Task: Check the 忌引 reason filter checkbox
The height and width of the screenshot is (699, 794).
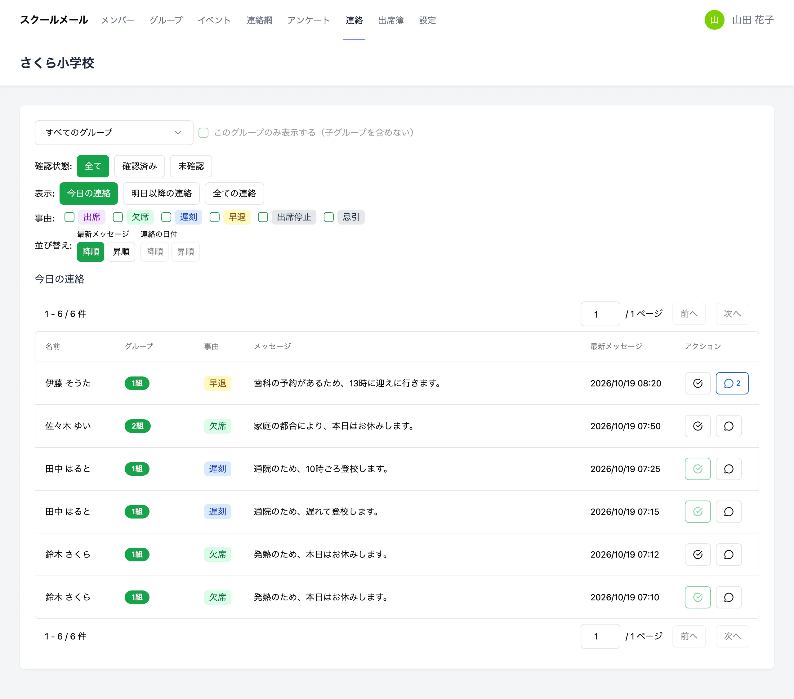Action: pos(329,217)
